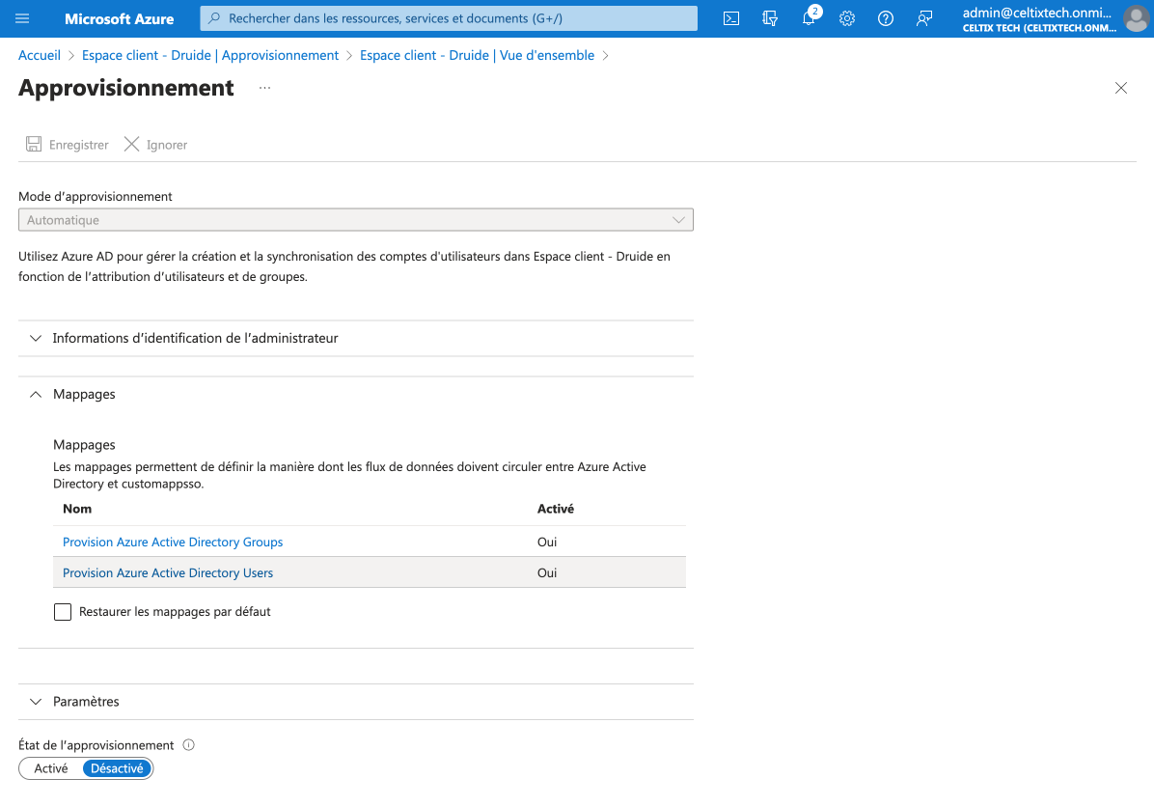Set provisioning state to Activé
Viewport: 1154px width, 807px height.
[51, 768]
